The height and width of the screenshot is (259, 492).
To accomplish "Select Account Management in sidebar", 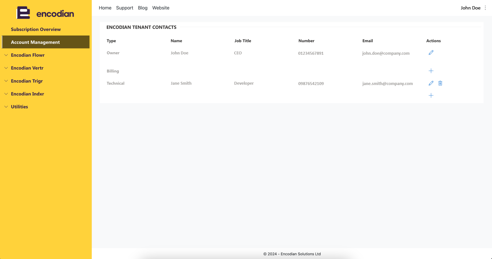I will pyautogui.click(x=46, y=42).
